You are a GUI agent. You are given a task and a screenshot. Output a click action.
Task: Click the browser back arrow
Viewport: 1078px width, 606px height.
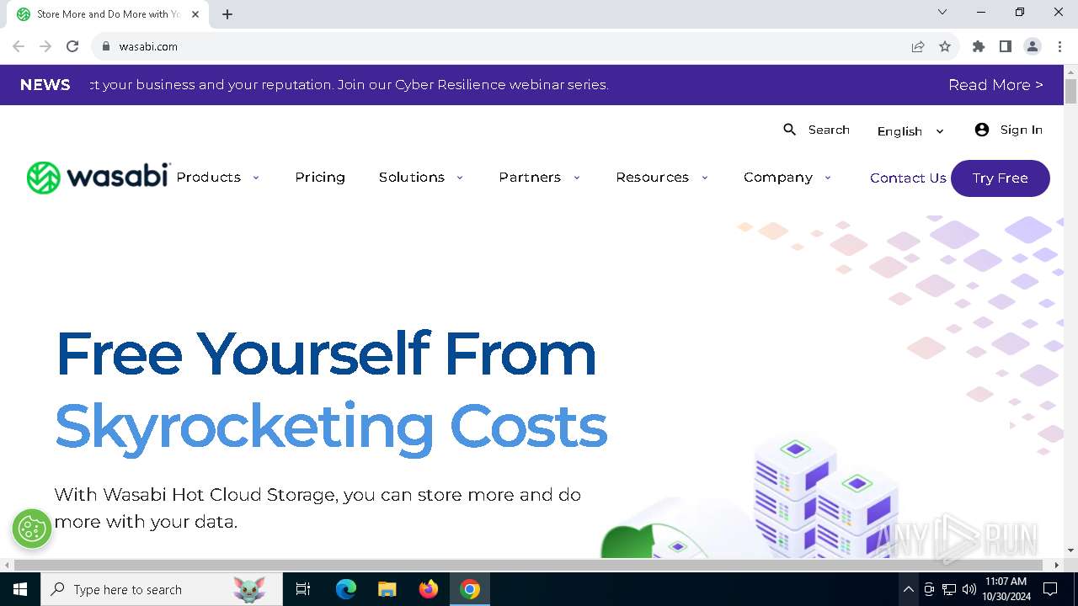[x=19, y=46]
